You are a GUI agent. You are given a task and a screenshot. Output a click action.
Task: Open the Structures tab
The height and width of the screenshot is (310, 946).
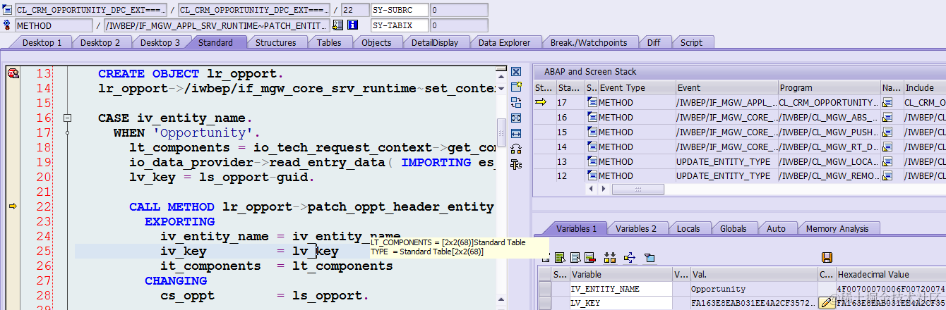(x=275, y=42)
